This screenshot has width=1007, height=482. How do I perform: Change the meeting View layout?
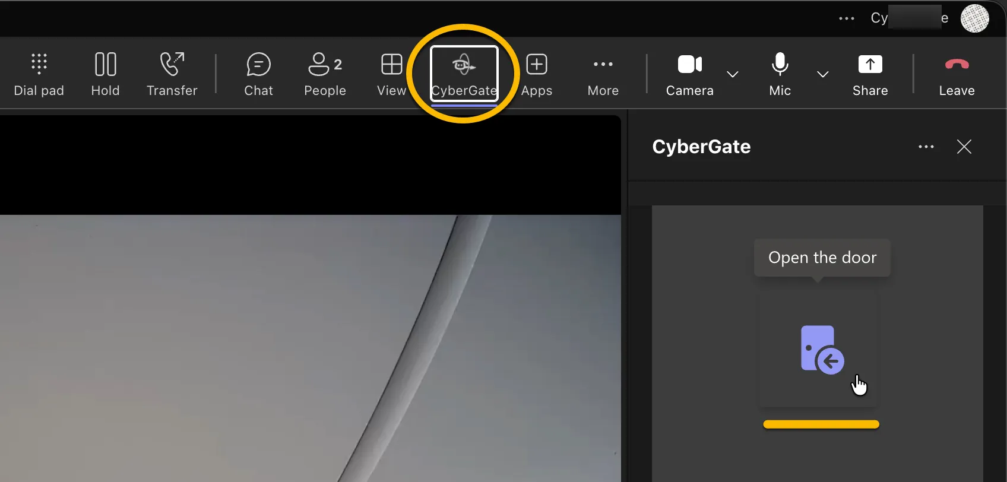tap(392, 74)
